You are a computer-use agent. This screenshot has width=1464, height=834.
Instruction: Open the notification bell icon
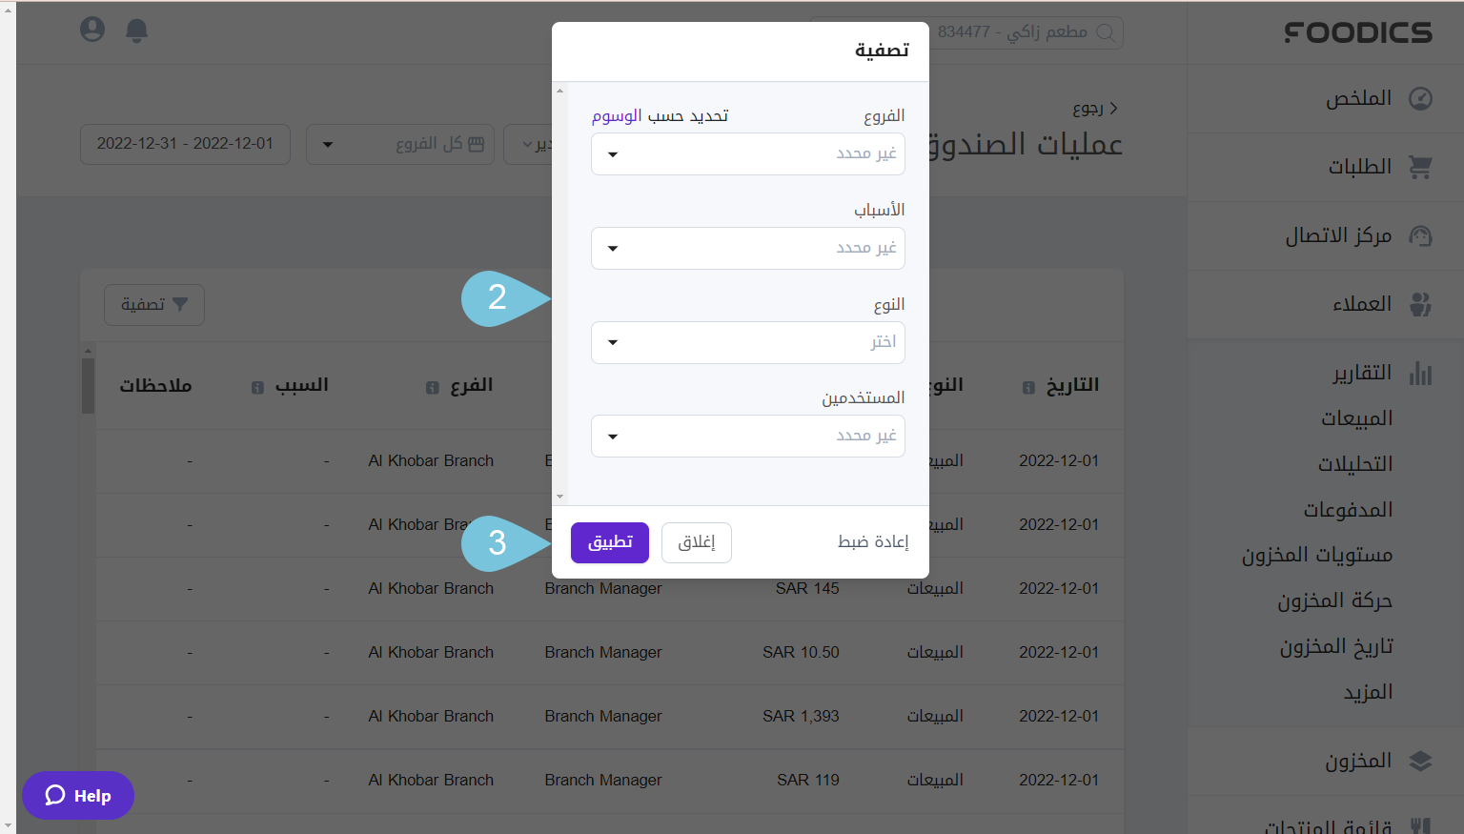pos(136,31)
